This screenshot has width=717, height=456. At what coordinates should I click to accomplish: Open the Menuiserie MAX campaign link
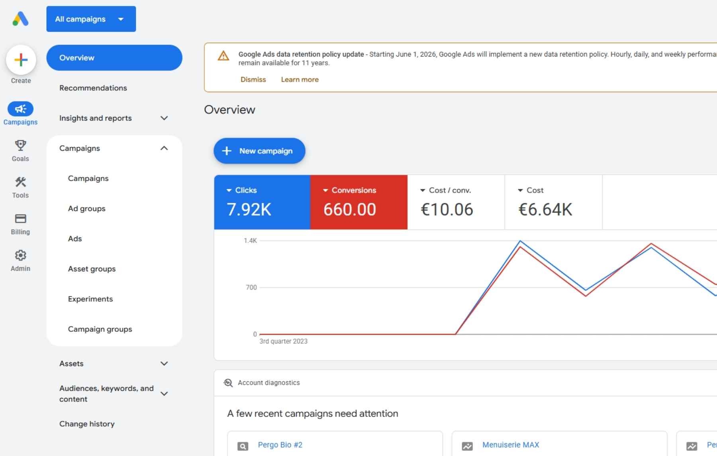point(511,445)
